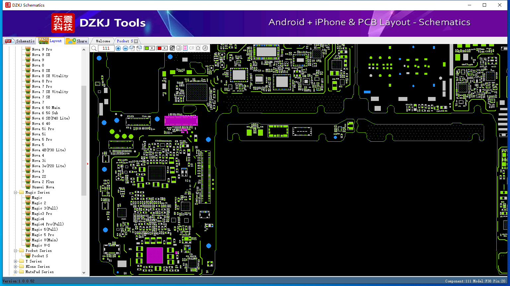Click the Y Series folder icon
This screenshot has width=510, height=286.
pyautogui.click(x=22, y=261)
